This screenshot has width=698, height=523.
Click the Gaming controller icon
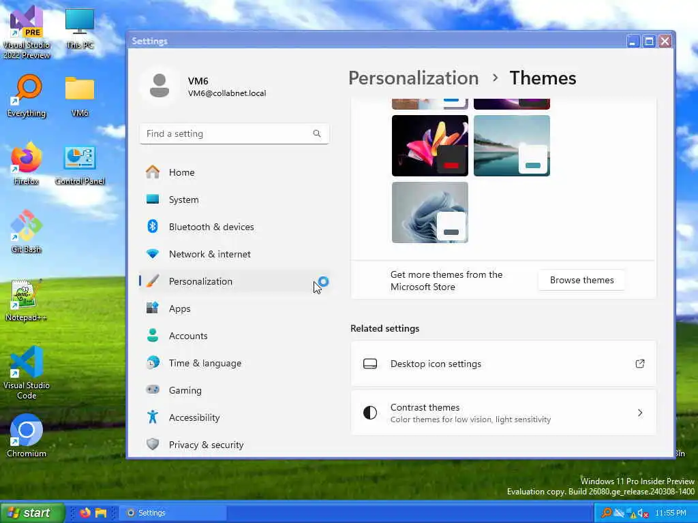153,390
